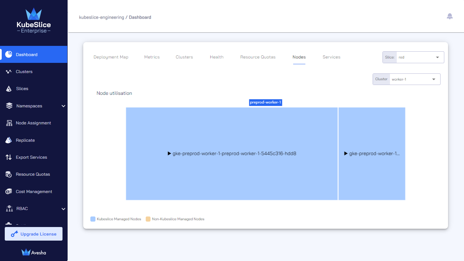Open Resource Quotas in sidebar
Screen dimensions: 464x261
(34, 174)
